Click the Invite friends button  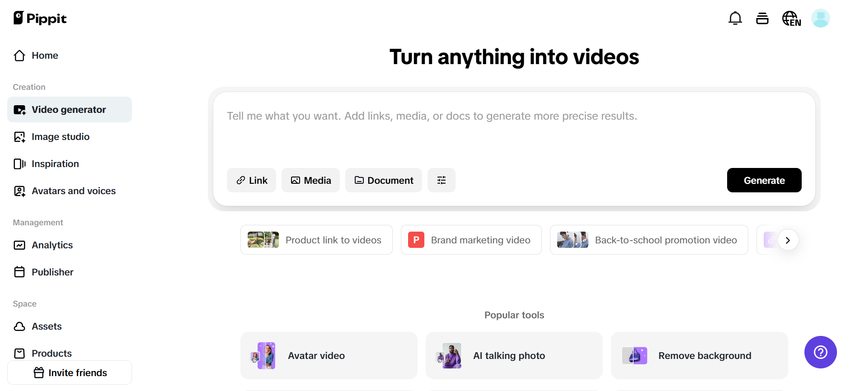70,372
